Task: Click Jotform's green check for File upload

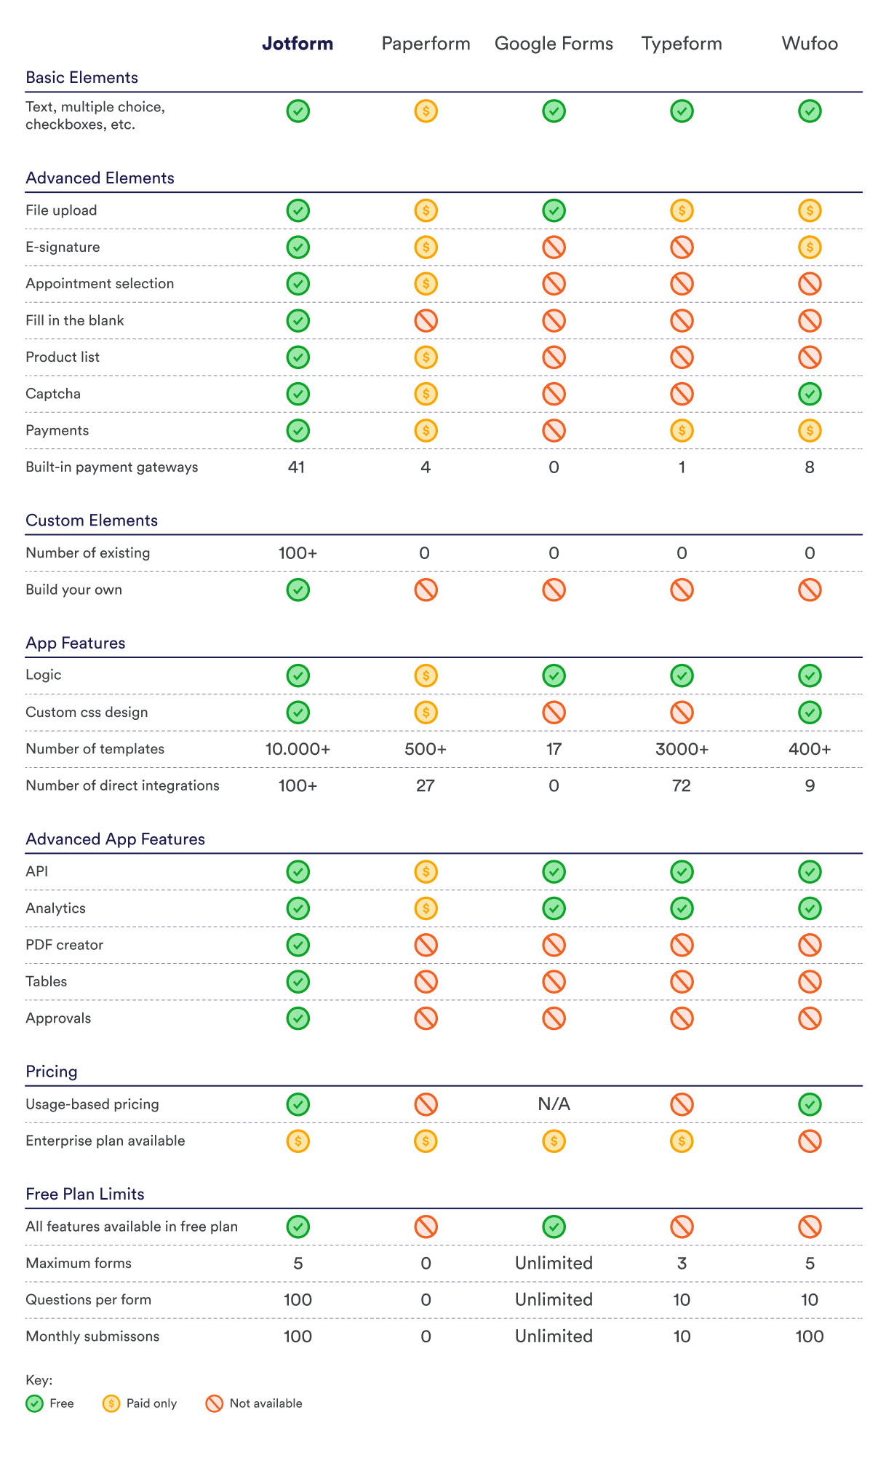Action: click(x=298, y=210)
